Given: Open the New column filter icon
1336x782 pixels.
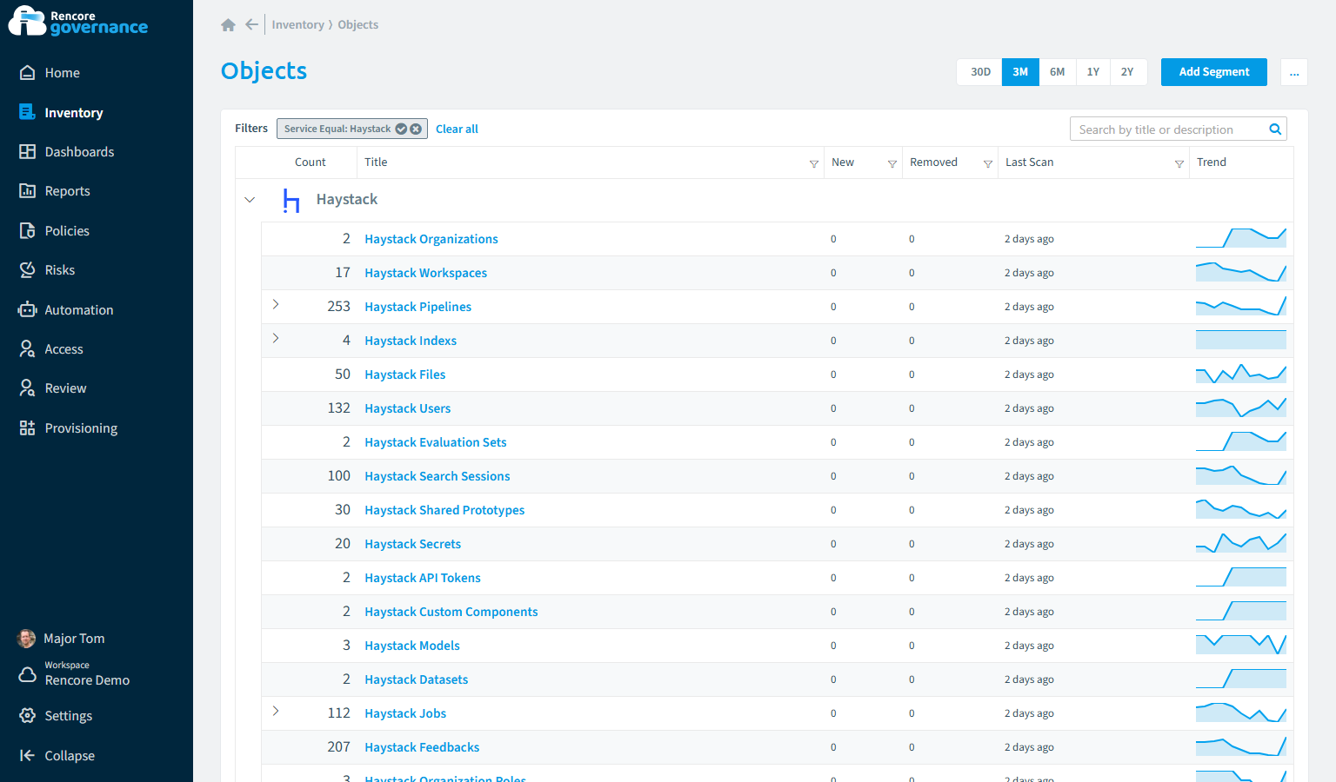Looking at the screenshot, I should coord(892,163).
